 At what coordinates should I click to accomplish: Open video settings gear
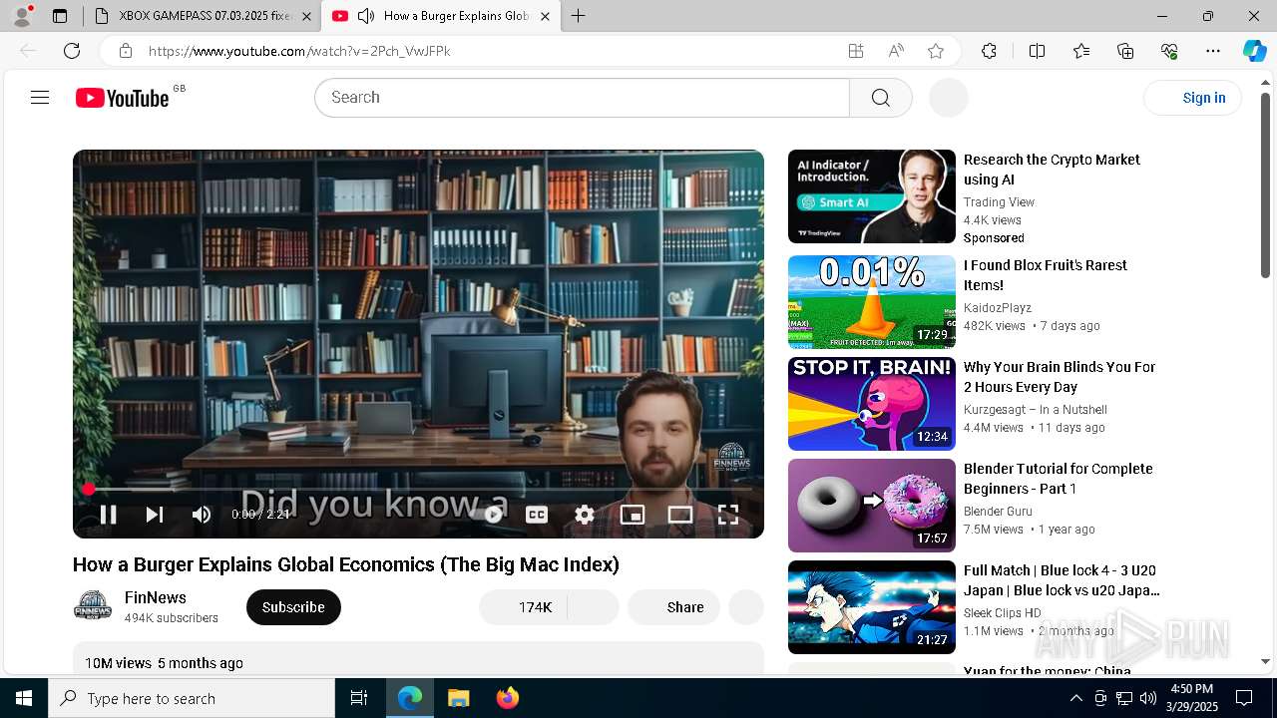585,515
